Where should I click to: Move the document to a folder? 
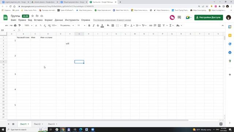click(x=37, y=16)
